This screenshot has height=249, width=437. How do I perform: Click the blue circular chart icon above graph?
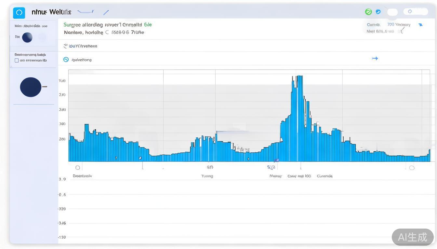tap(66, 60)
